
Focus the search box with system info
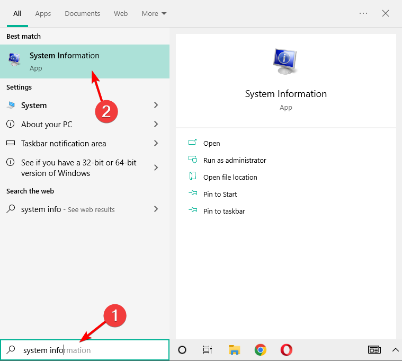coord(85,350)
